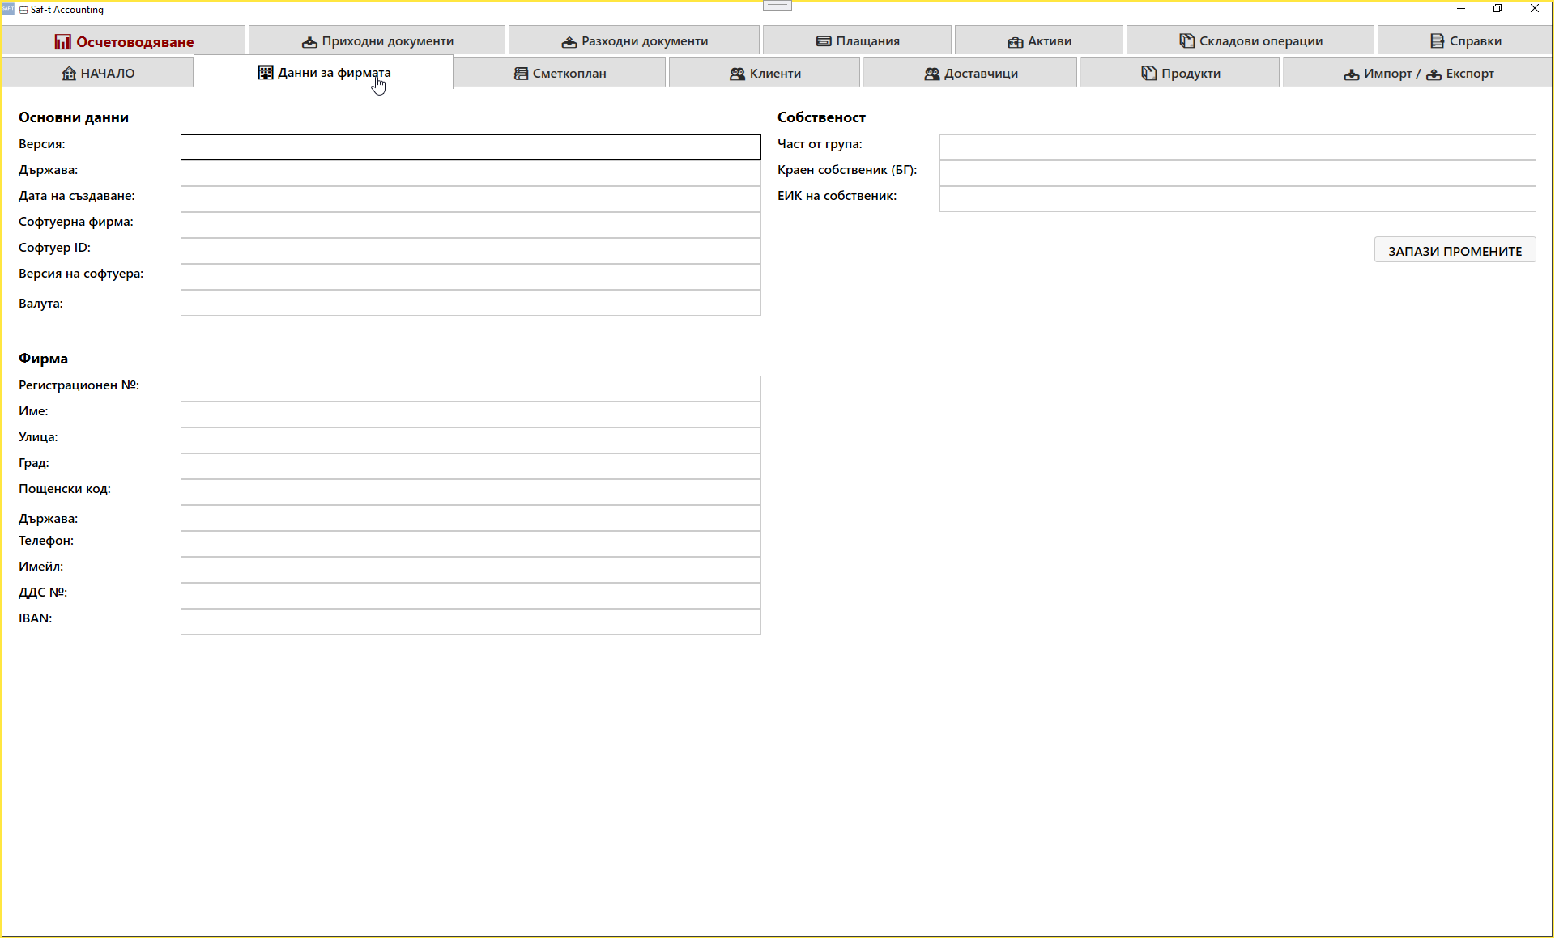Focus the Държава field under Основни данни
Image resolution: width=1555 pixels, height=939 pixels.
pos(471,173)
